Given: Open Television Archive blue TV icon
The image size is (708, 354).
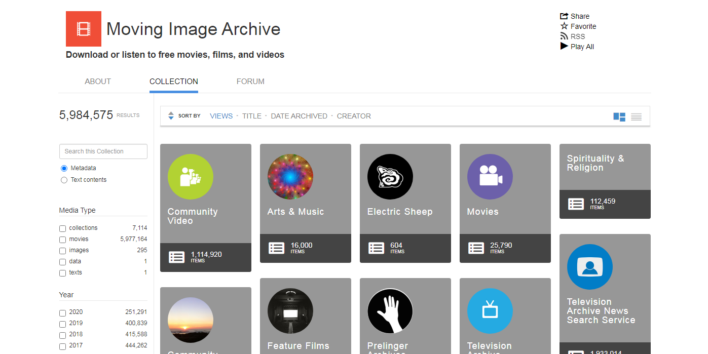Looking at the screenshot, I should [x=490, y=311].
